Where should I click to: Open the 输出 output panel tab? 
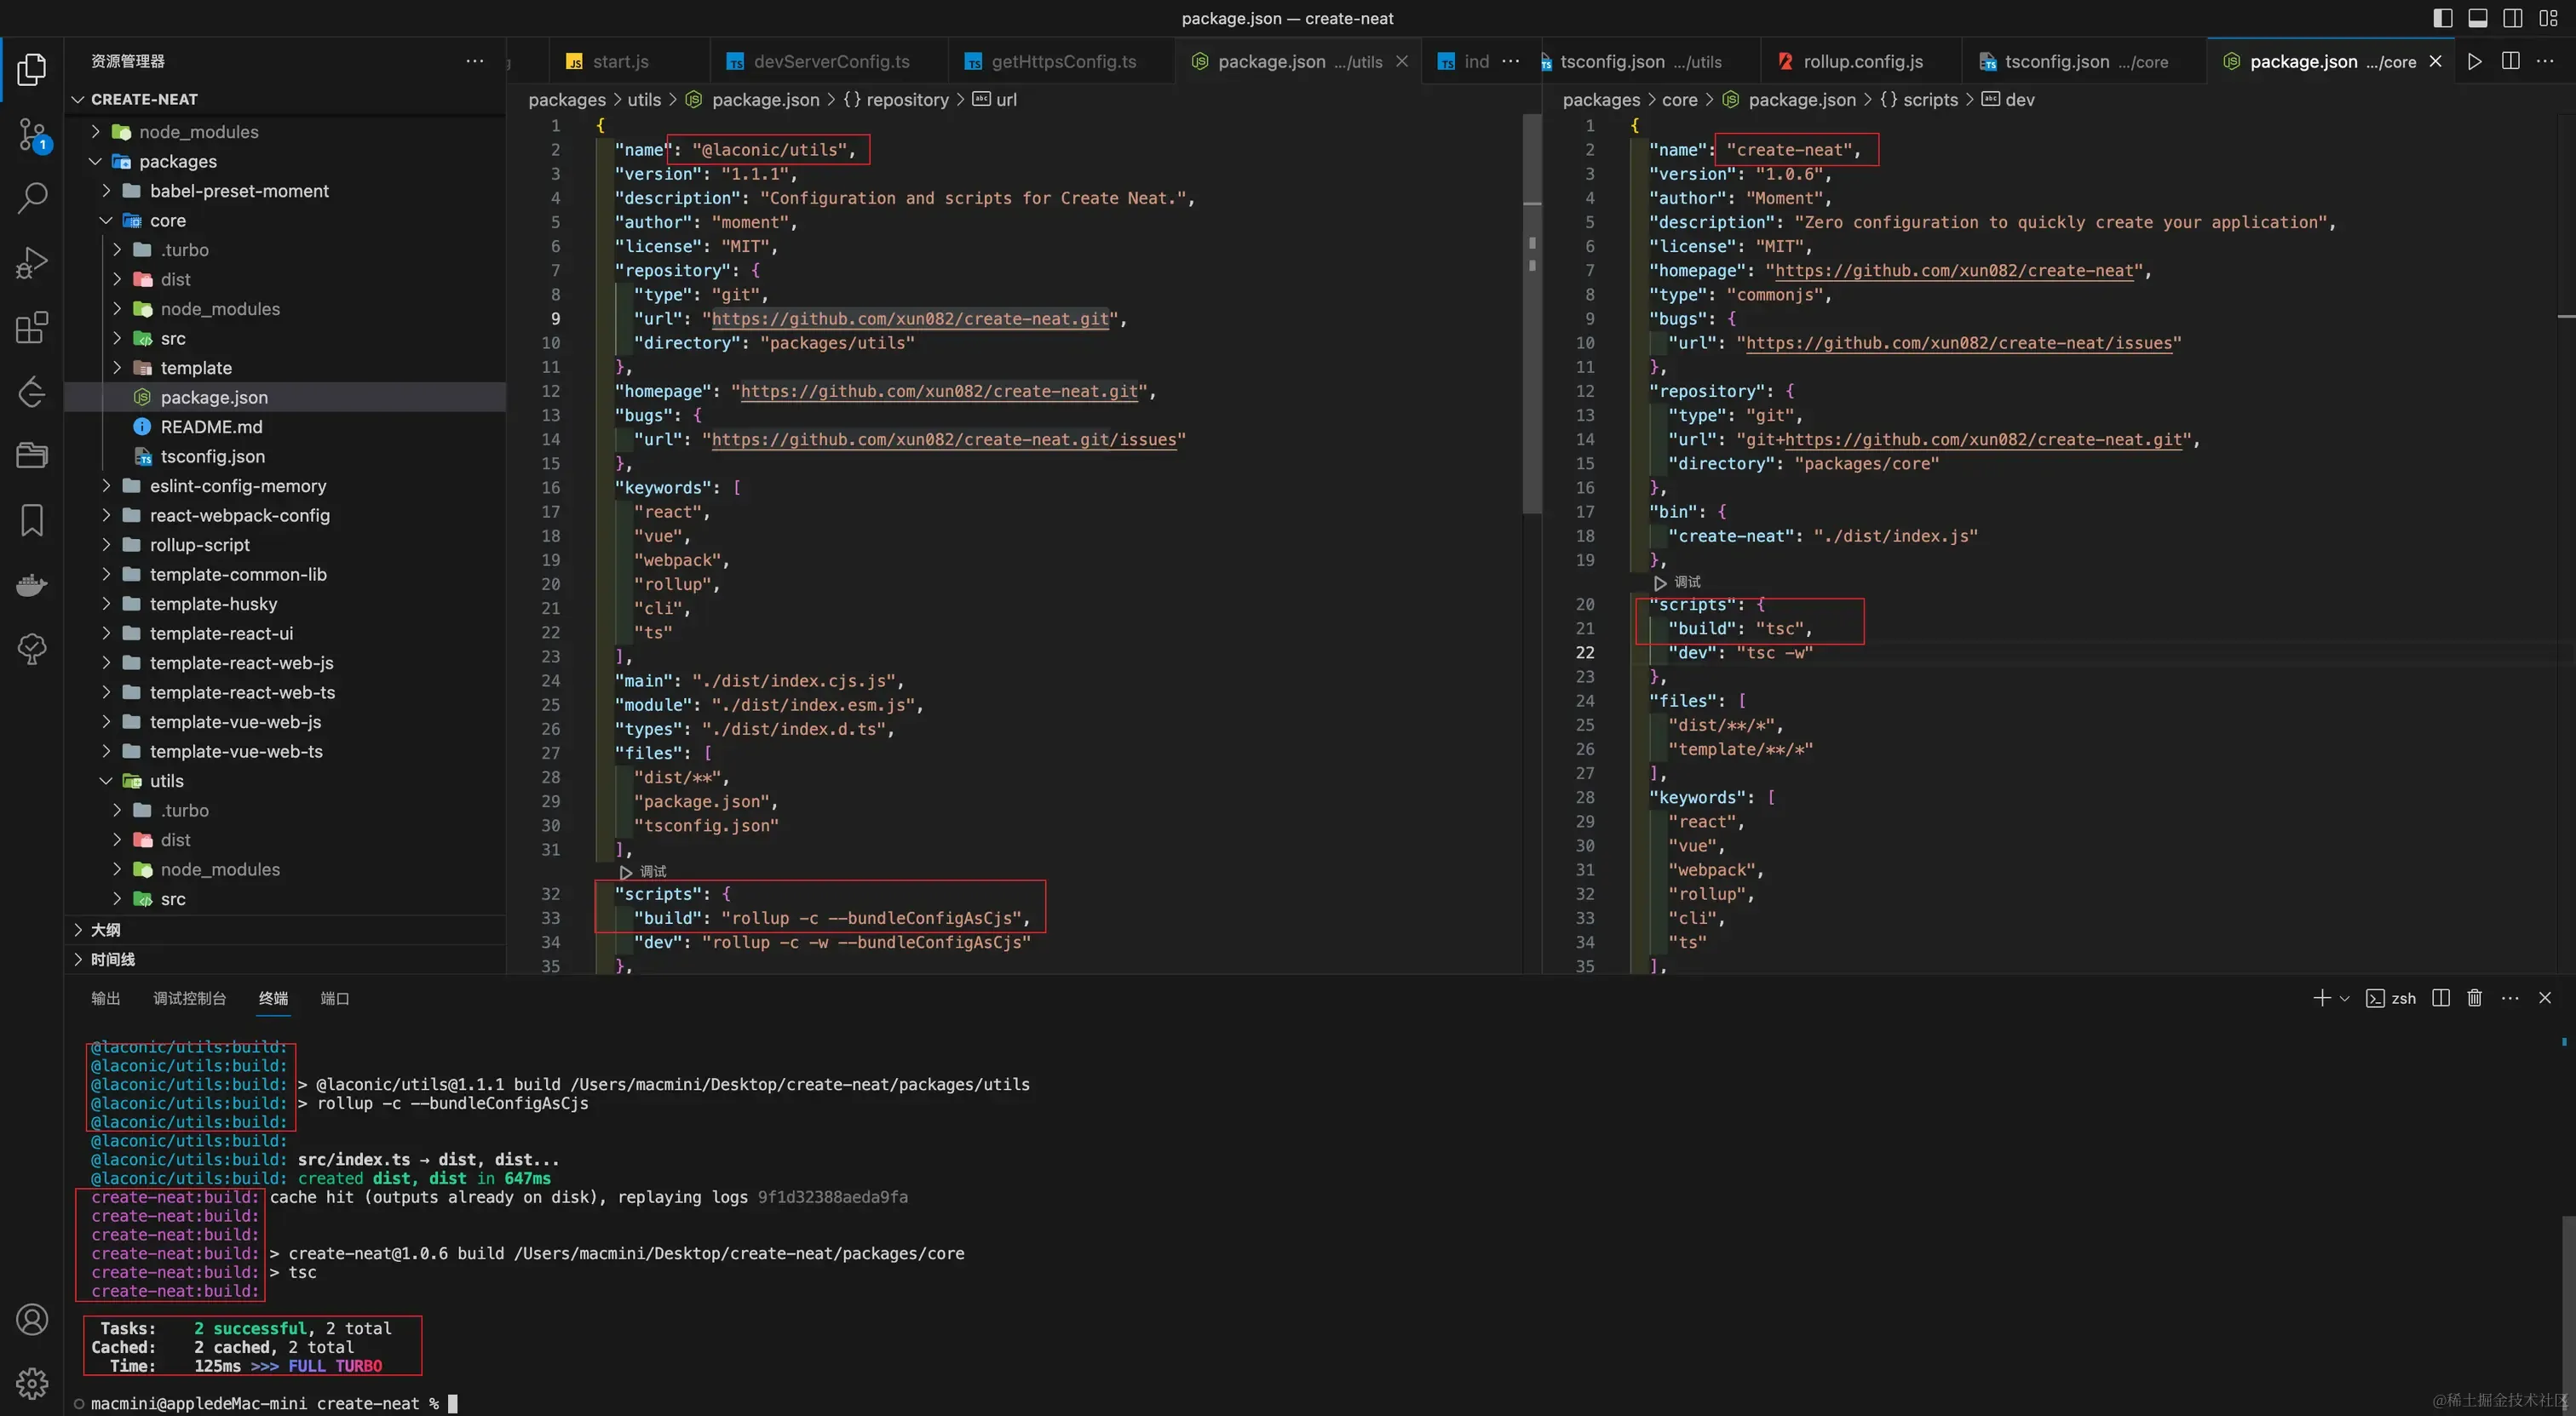pos(105,998)
